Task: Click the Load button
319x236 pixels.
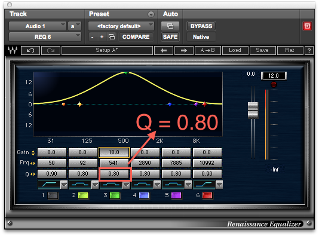Action: (x=235, y=50)
